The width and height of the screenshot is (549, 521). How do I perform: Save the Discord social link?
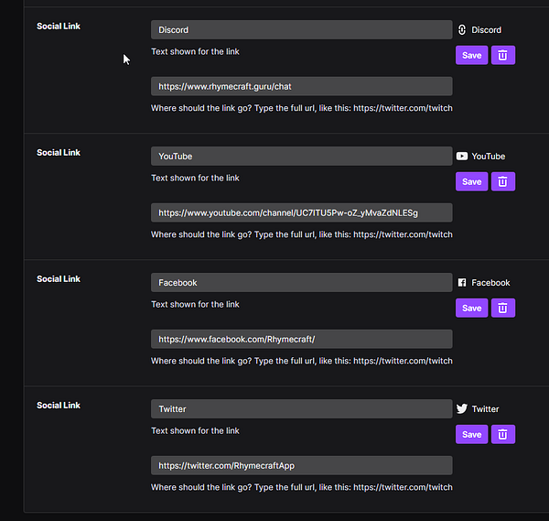[x=471, y=56]
